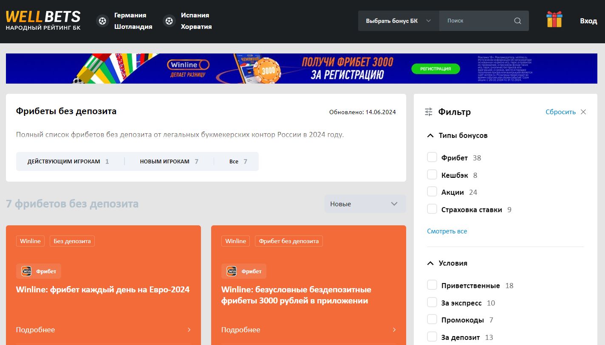Screen dimensions: 605x345
Task: Click the Фрибеты без депозита heading
Action: 66,111
